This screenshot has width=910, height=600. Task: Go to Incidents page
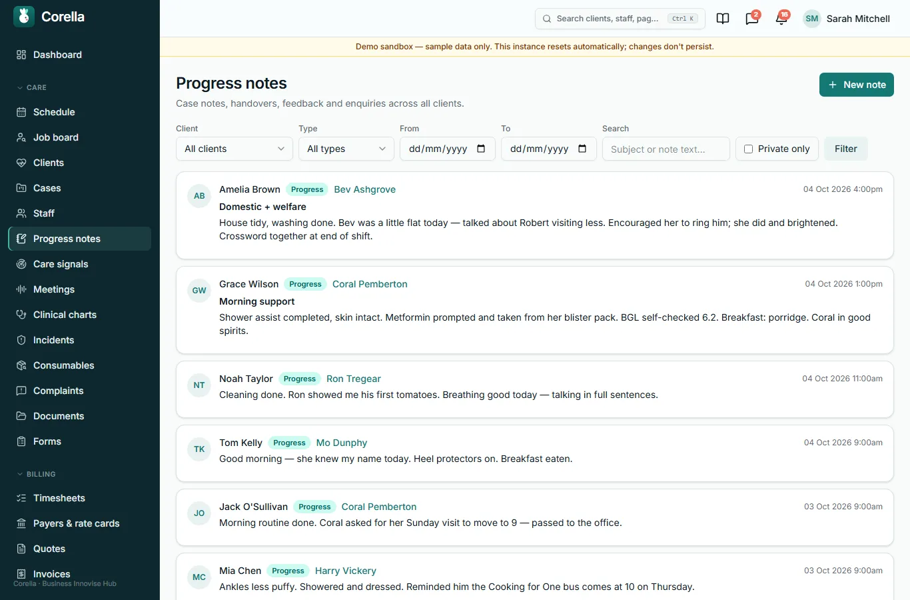[x=80, y=340]
